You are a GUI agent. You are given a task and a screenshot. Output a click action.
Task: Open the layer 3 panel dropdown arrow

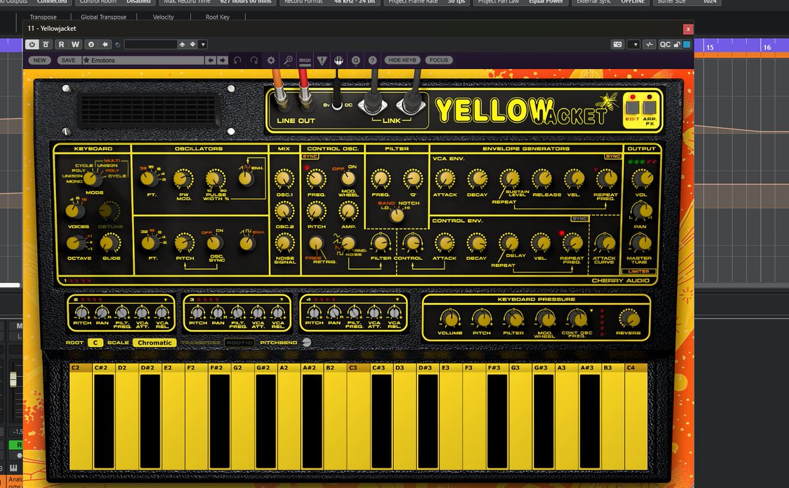[282, 300]
